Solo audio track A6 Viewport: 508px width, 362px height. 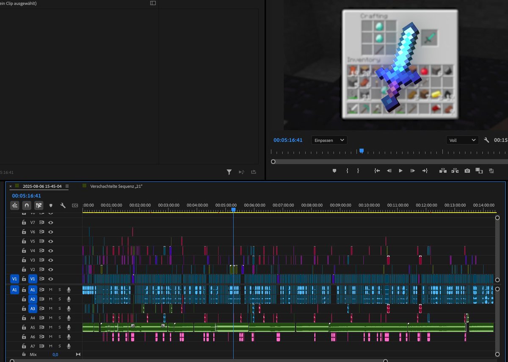coord(60,337)
